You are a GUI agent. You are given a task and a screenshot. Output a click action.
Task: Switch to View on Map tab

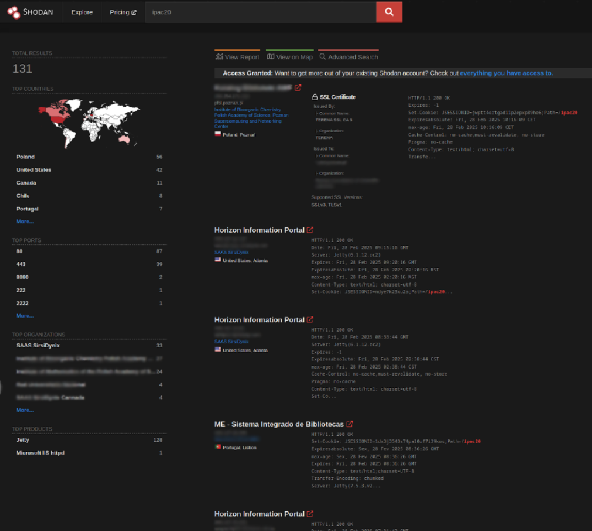coord(289,57)
